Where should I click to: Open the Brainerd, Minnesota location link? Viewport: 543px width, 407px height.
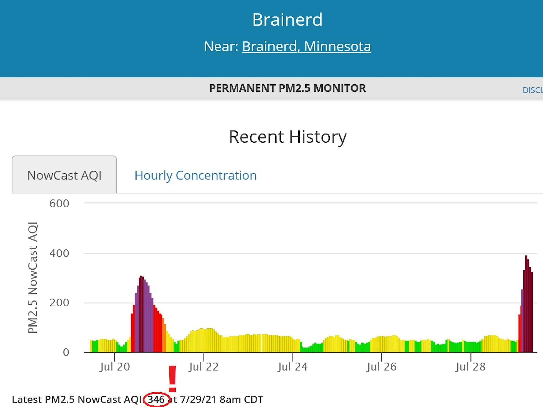coord(306,46)
